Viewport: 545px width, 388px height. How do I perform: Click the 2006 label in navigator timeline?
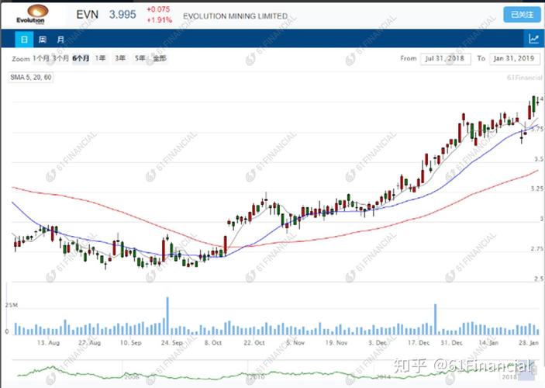(x=132, y=377)
